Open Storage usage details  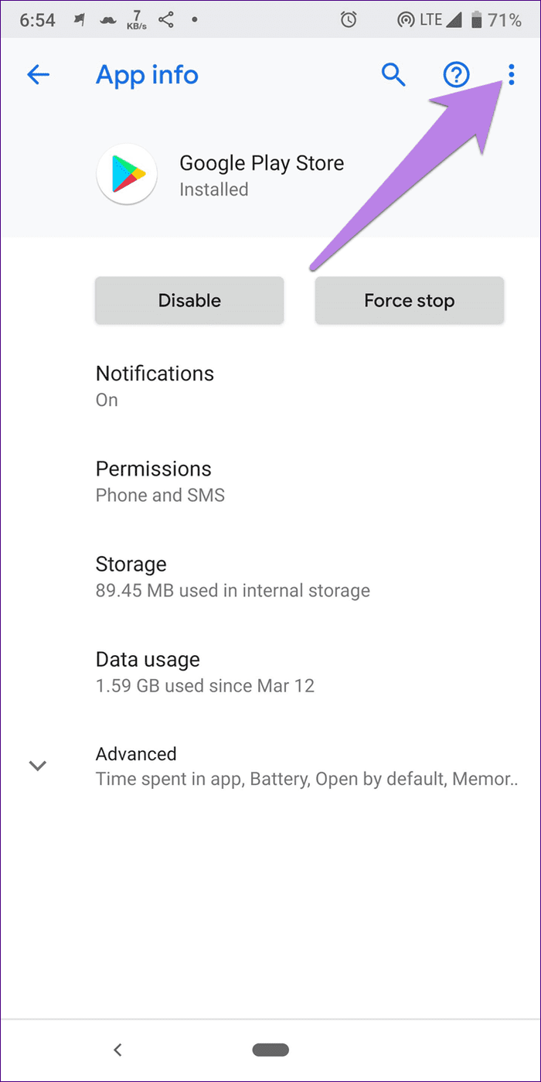232,577
